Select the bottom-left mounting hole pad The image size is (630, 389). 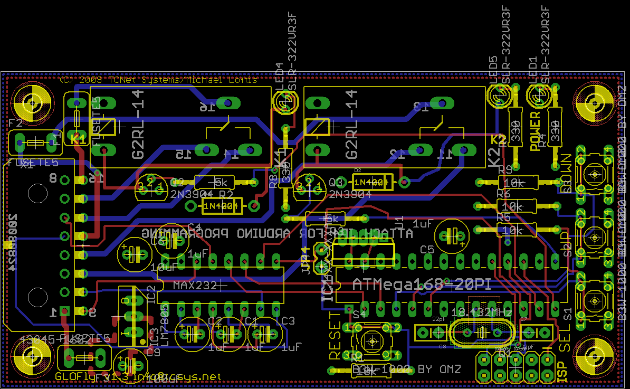click(32, 356)
